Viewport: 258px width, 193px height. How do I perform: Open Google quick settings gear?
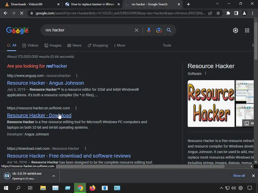click(x=236, y=30)
